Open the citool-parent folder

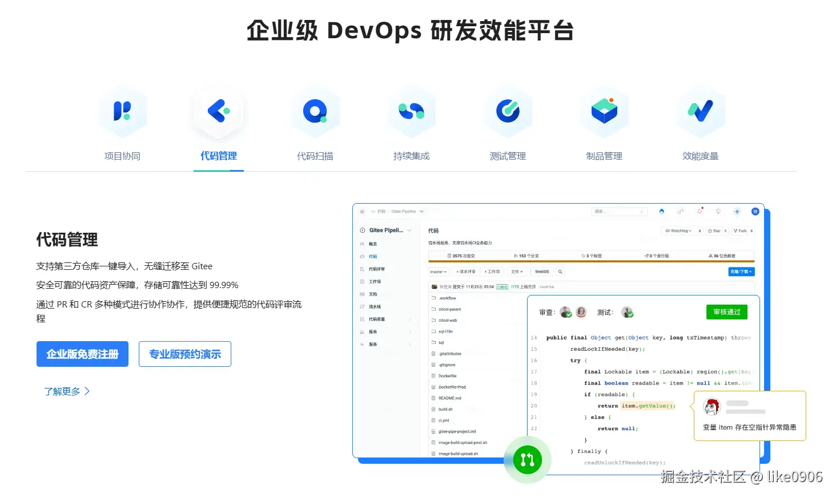click(449, 309)
